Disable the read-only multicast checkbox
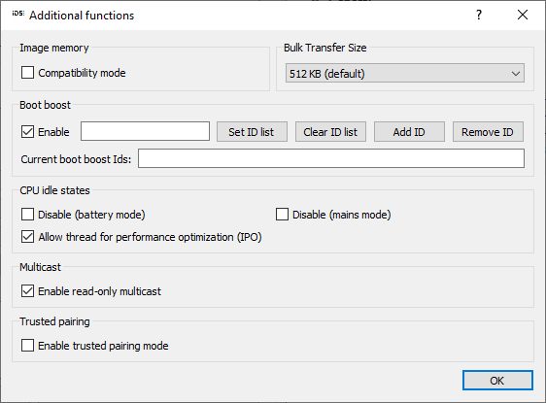 coord(27,291)
